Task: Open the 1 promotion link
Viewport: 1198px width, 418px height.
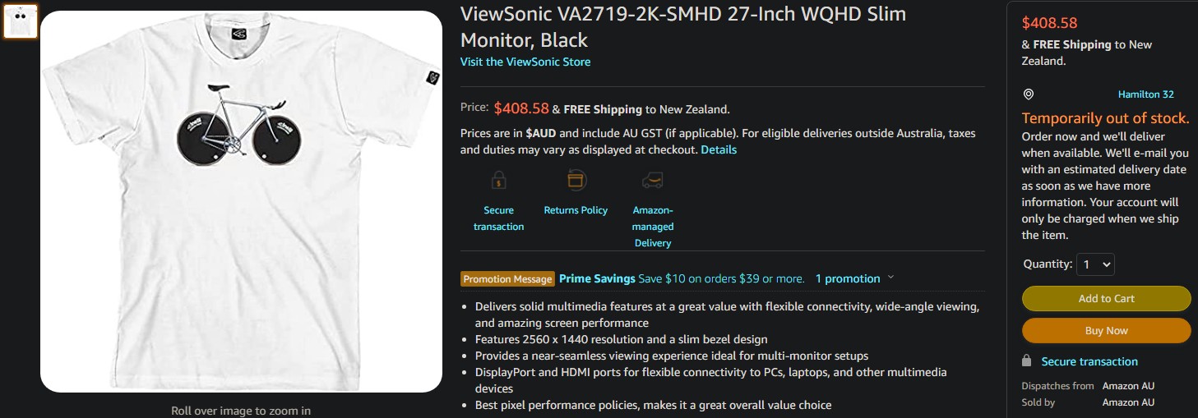Action: click(x=847, y=278)
